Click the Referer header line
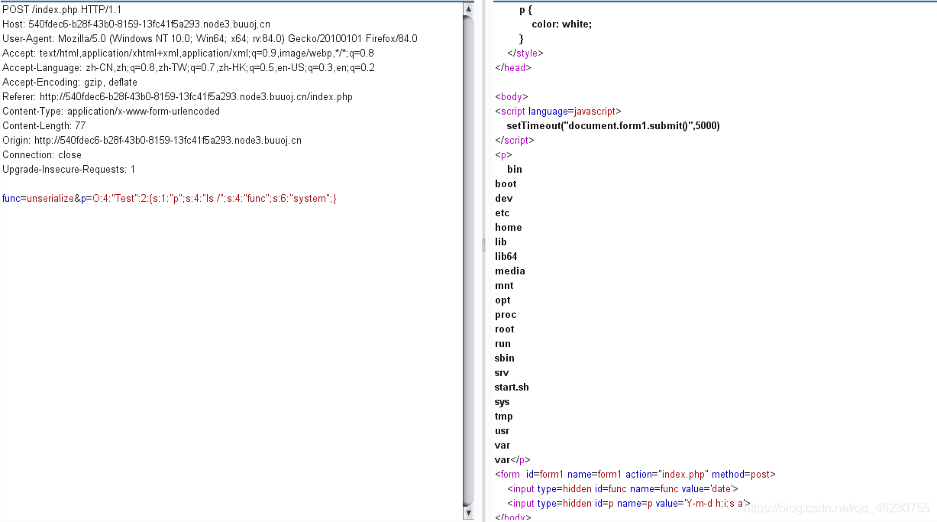 click(177, 96)
